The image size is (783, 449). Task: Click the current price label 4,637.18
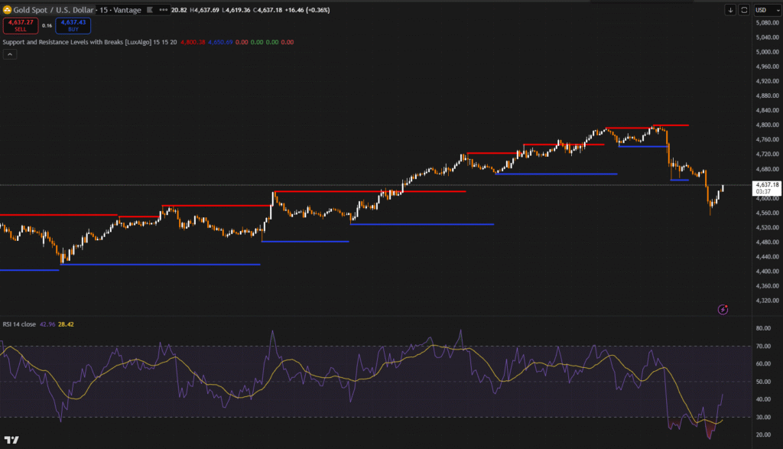(767, 185)
